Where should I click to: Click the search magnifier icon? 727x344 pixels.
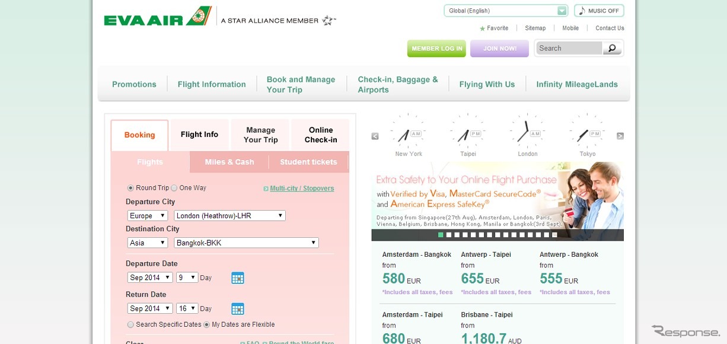[x=612, y=48]
